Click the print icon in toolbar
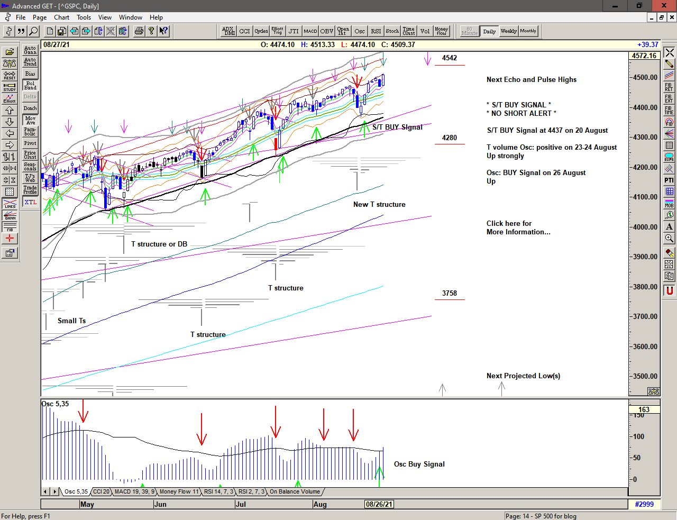The width and height of the screenshot is (677, 520). click(139, 31)
